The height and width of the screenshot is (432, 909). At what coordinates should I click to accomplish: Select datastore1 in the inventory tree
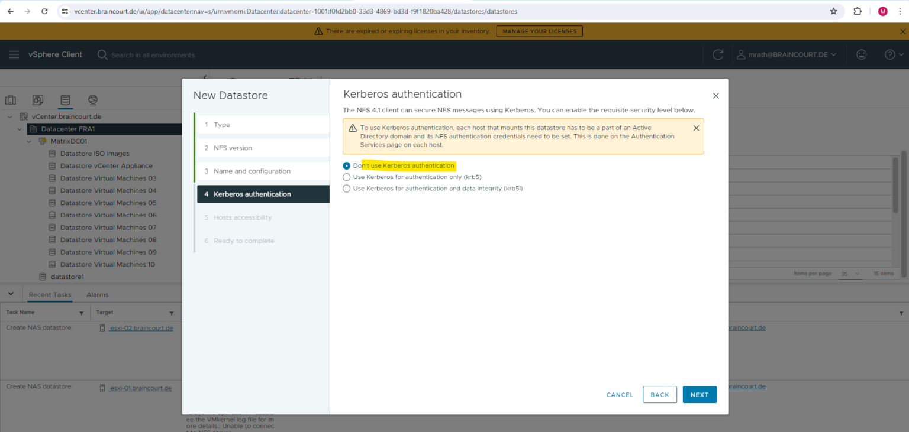click(67, 277)
